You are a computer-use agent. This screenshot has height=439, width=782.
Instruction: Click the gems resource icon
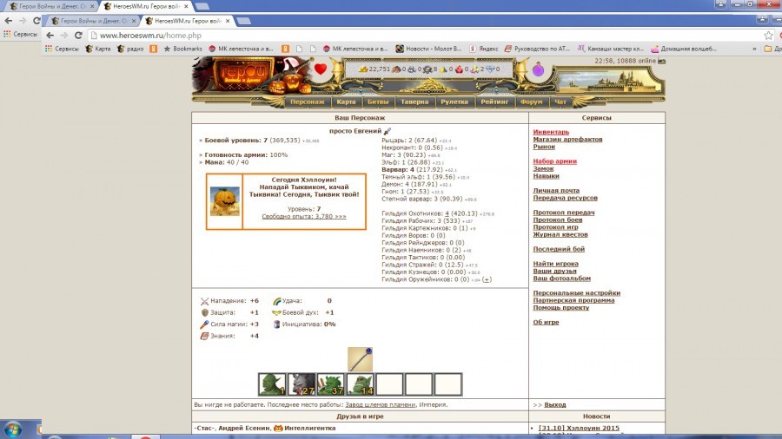[x=474, y=69]
